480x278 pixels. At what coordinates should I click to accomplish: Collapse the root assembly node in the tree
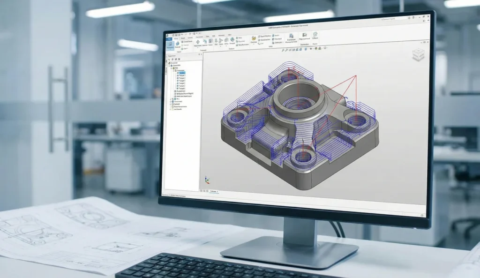170,65
